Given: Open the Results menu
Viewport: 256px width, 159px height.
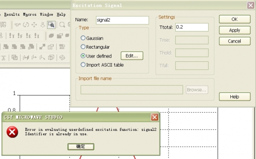Looking at the screenshot, I should click(x=12, y=14).
